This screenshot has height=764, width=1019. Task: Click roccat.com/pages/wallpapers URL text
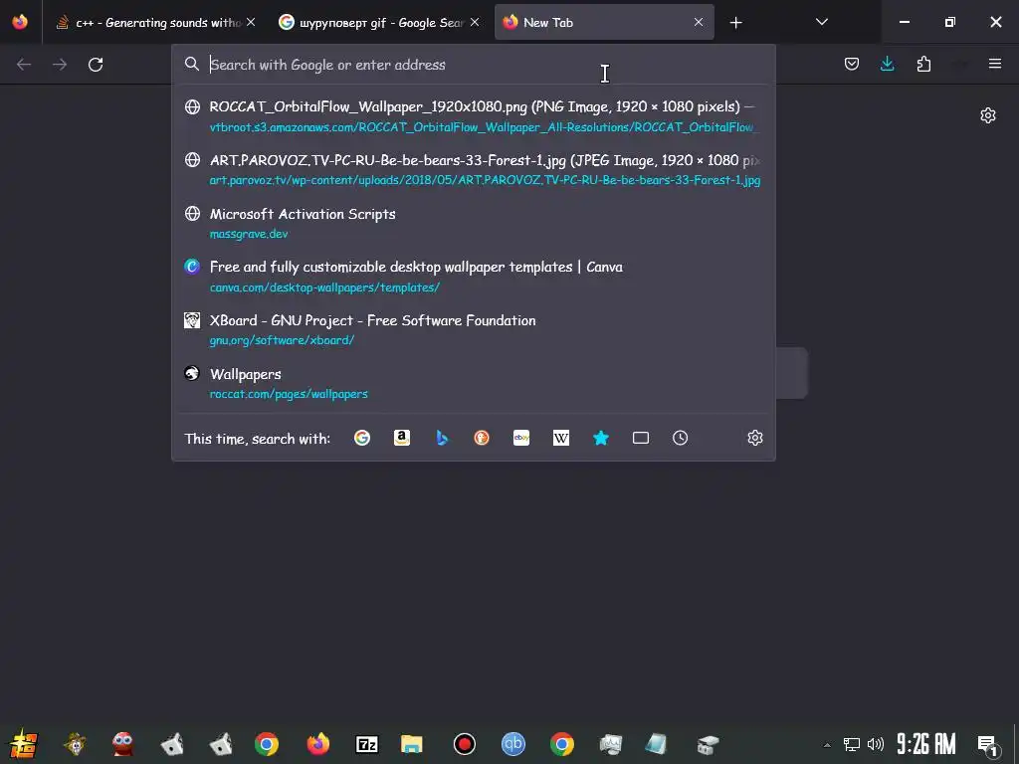(x=289, y=394)
